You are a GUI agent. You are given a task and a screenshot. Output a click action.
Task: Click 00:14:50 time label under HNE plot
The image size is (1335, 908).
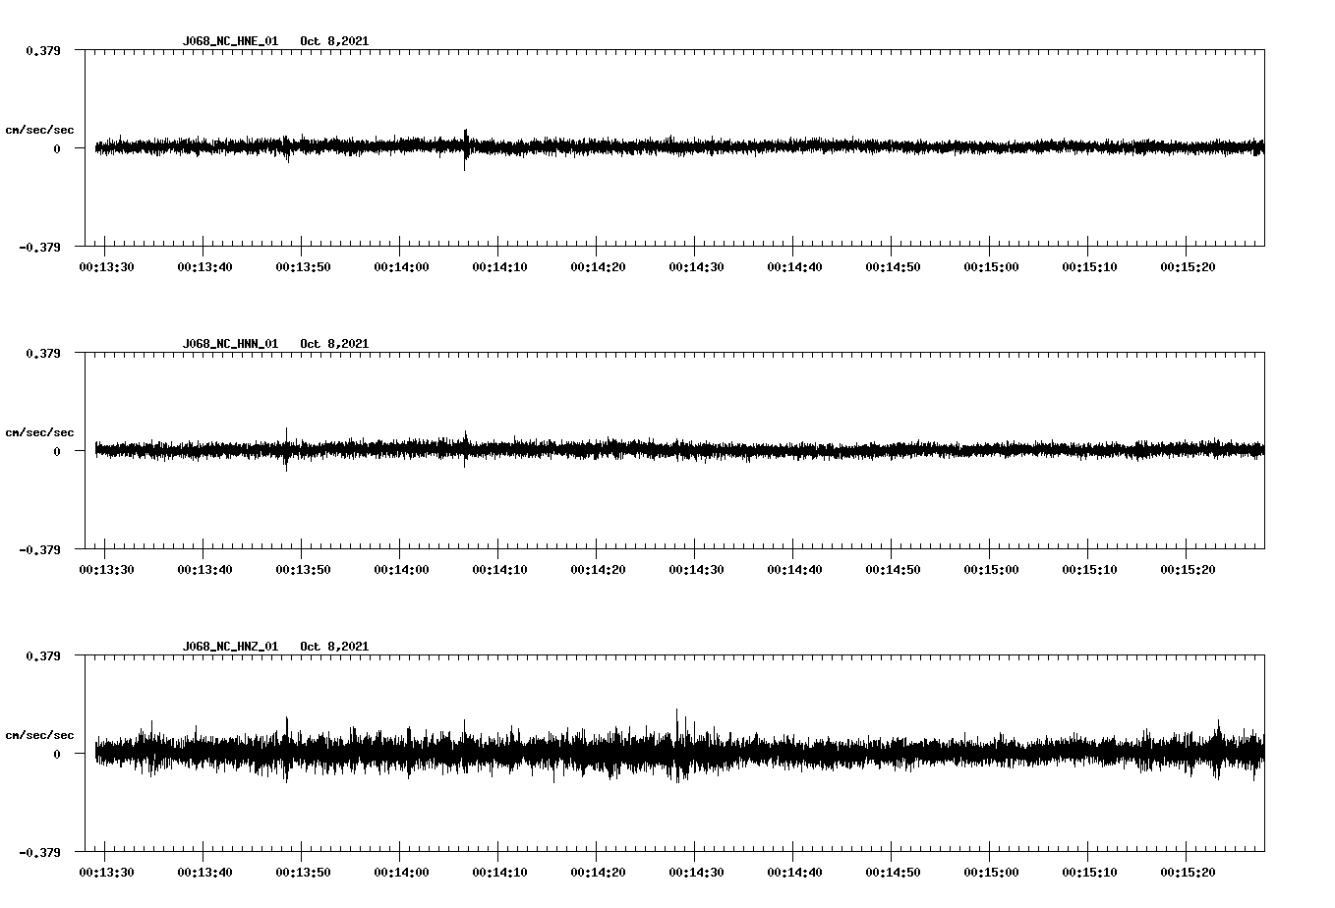(x=893, y=267)
